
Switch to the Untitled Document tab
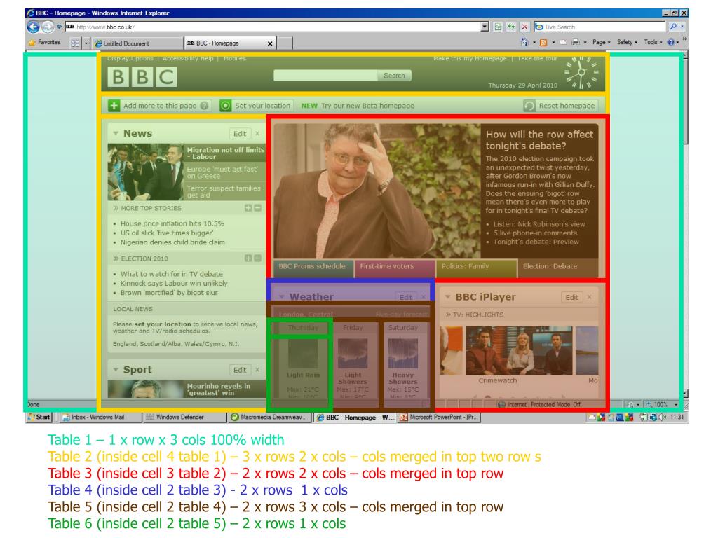137,43
